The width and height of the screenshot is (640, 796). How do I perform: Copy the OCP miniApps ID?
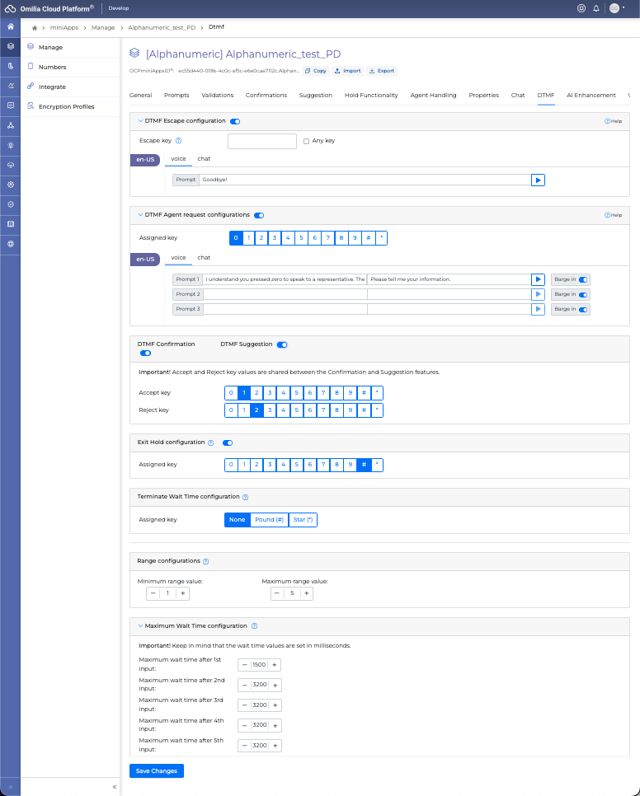click(x=315, y=71)
